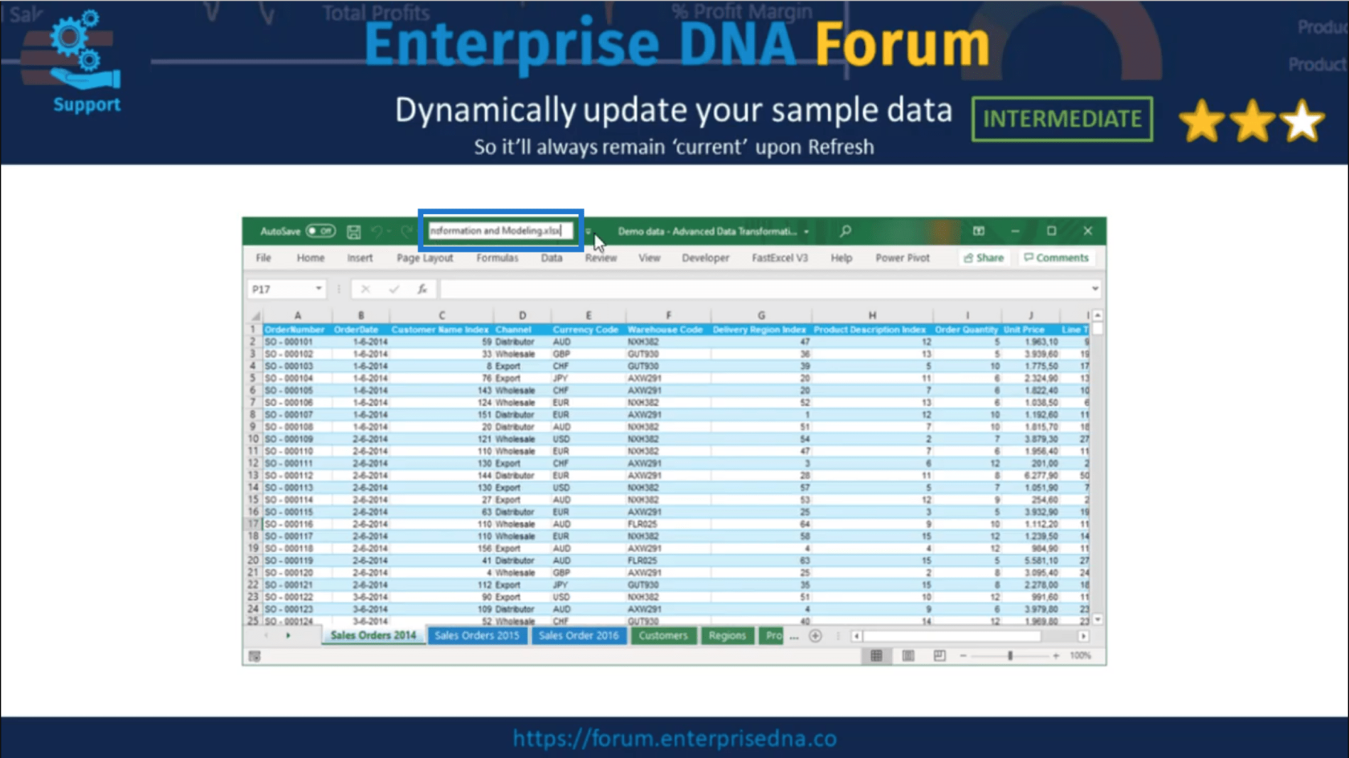Switch to Page Layout view icon
Image resolution: width=1349 pixels, height=758 pixels.
[908, 655]
